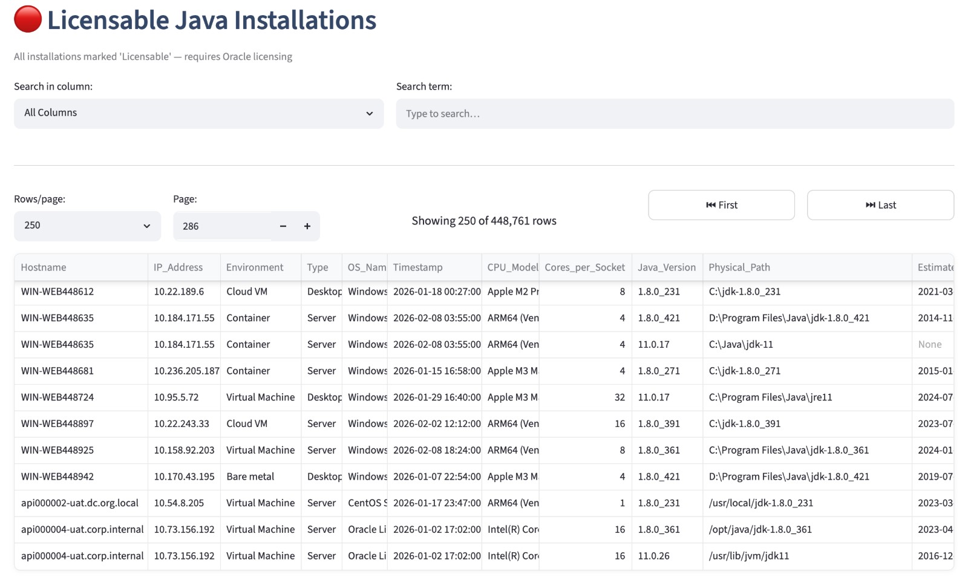Sort by the Physical_Path column header
Viewport: 968px width, 580px height.
click(807, 267)
